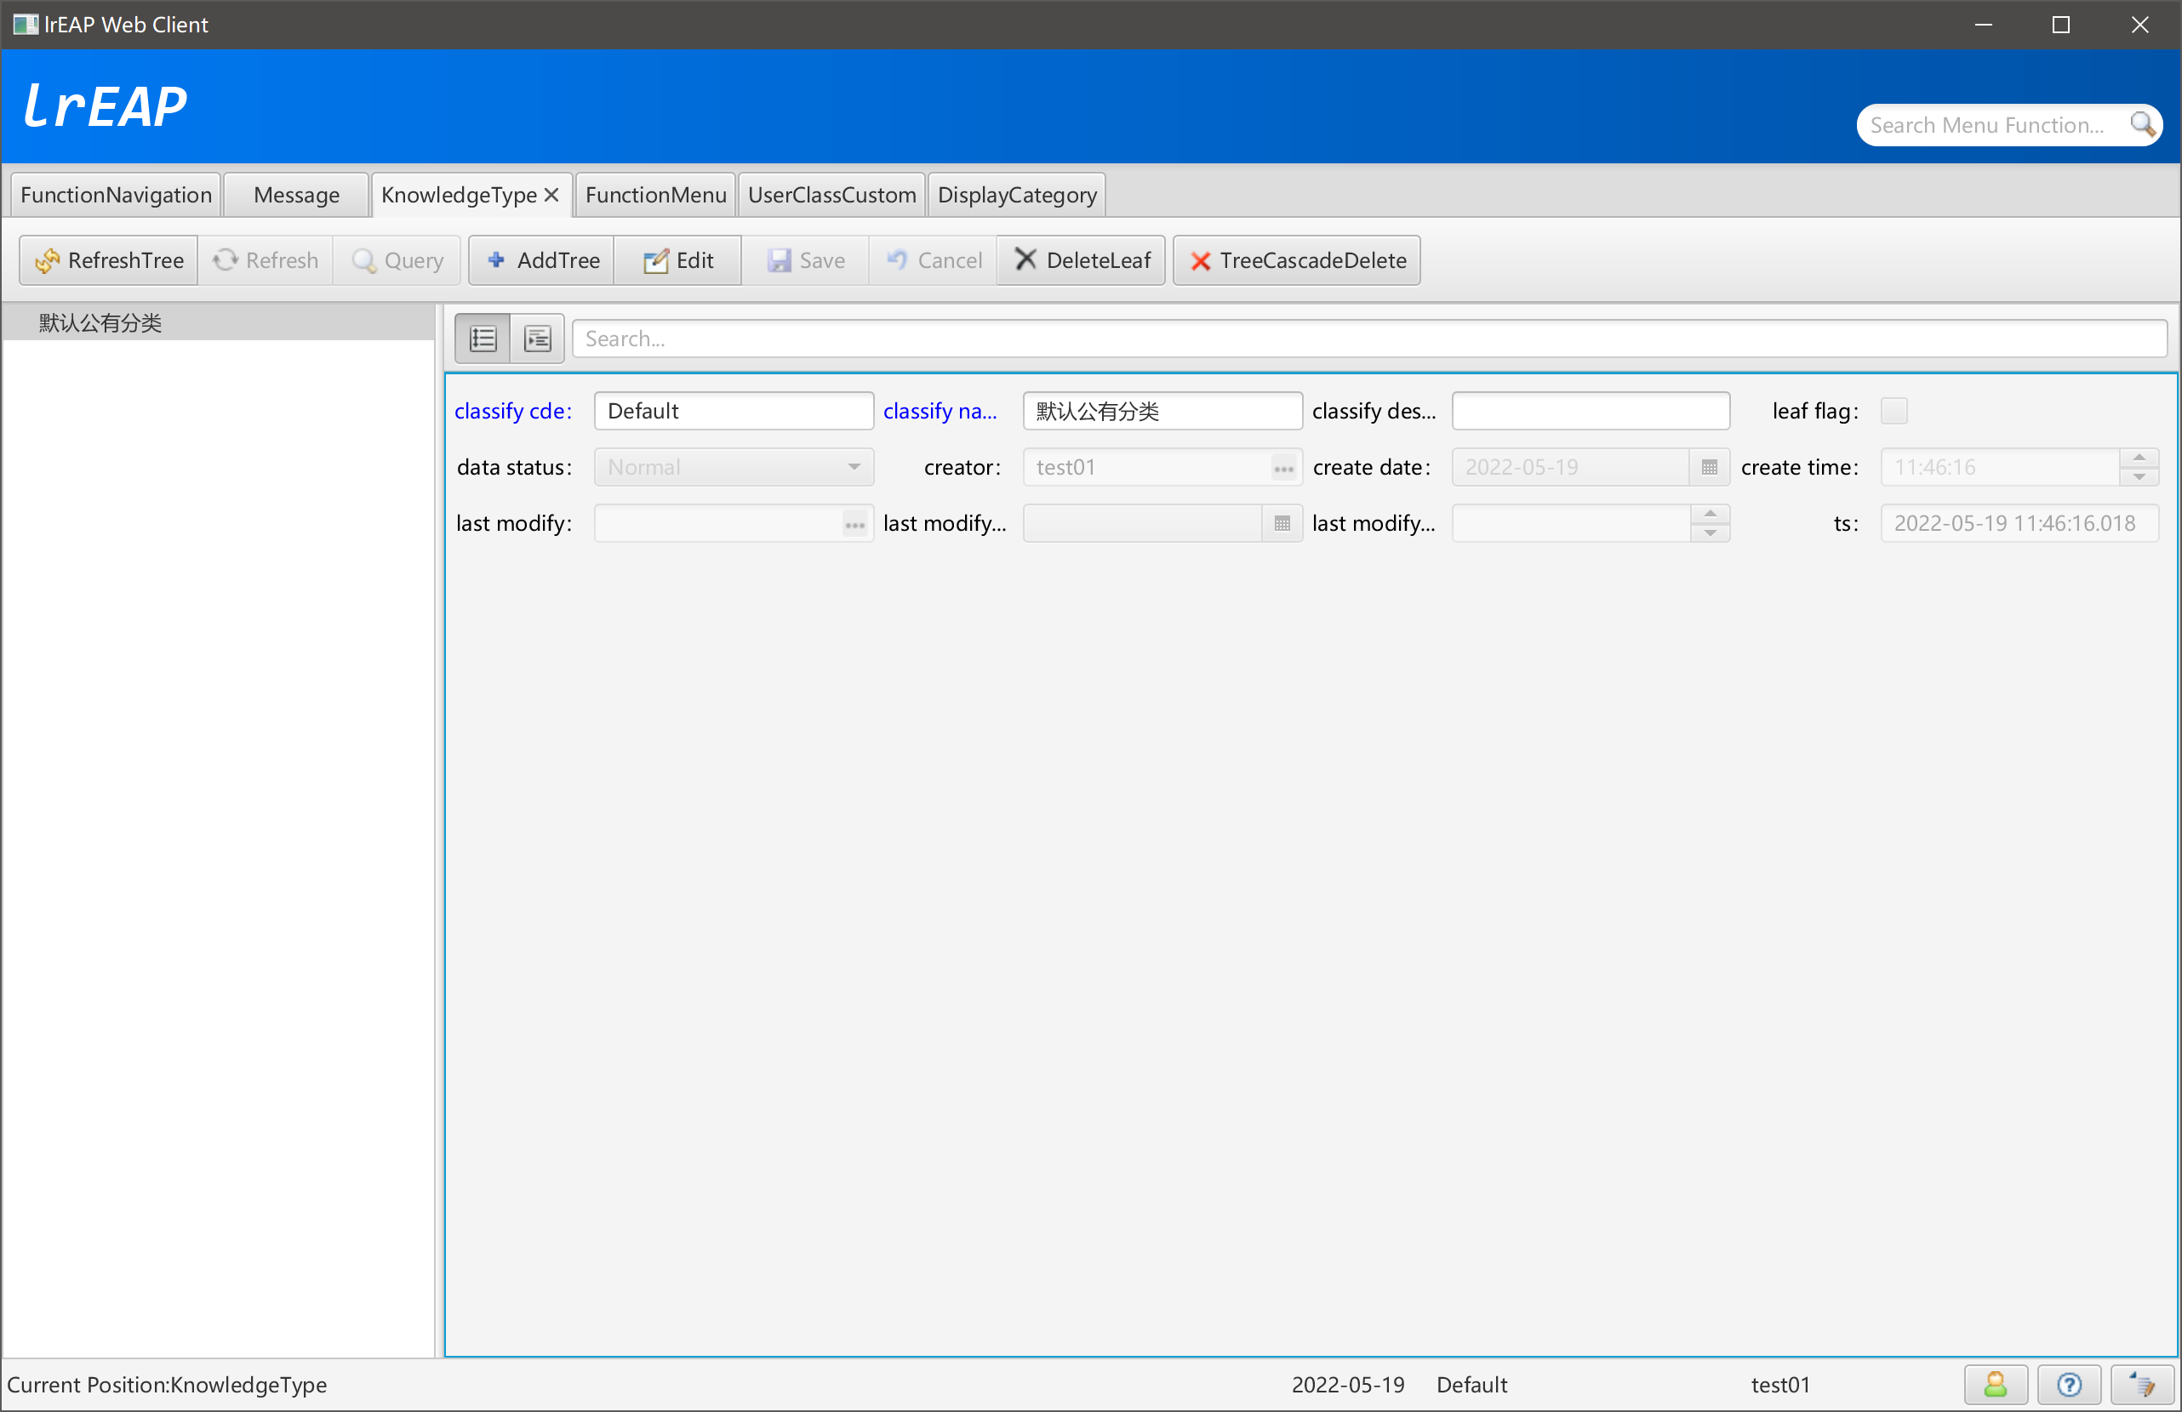This screenshot has width=2182, height=1412.
Task: Click the Query magnifier button
Action: 398,260
